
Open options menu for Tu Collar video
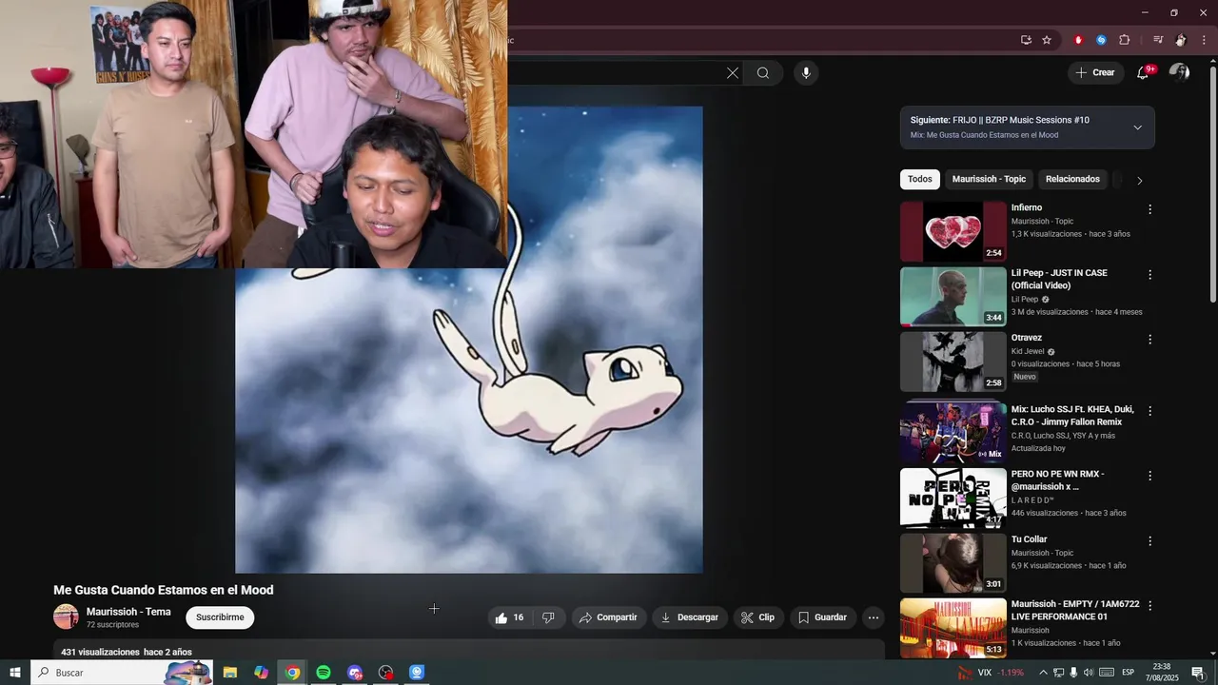click(x=1149, y=540)
